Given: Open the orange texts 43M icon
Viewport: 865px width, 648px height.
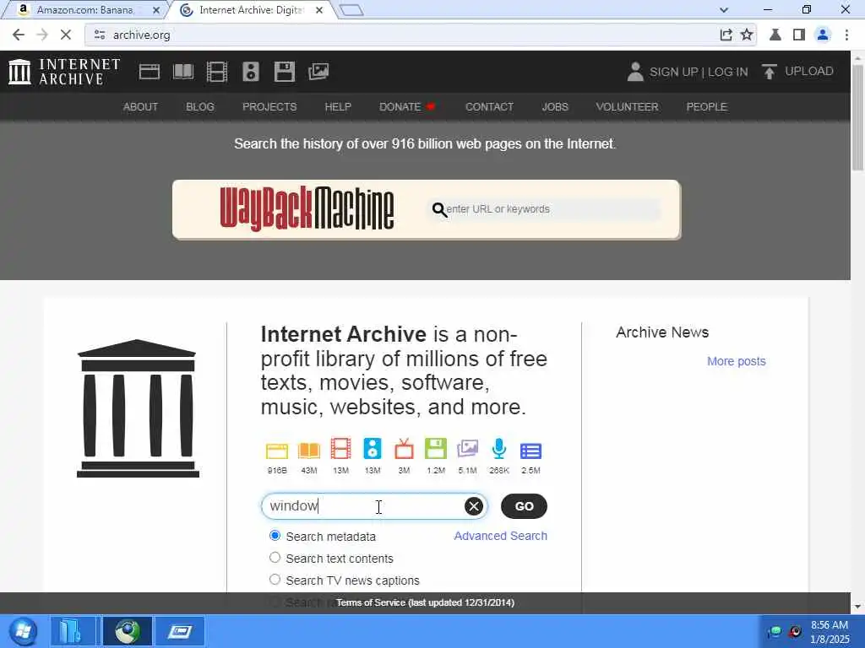Looking at the screenshot, I should click(x=309, y=451).
